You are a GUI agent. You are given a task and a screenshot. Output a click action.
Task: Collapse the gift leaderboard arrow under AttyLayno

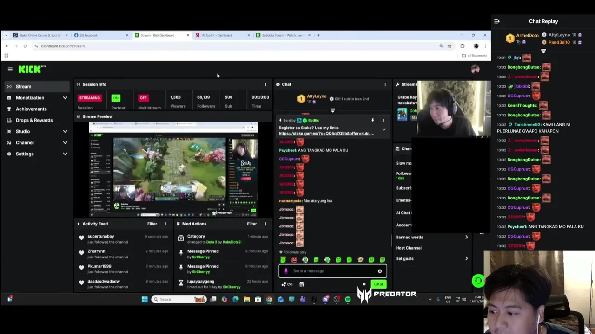(x=332, y=110)
